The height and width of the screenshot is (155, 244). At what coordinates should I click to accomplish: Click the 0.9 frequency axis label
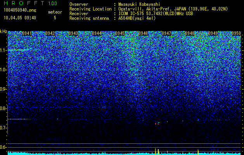3,89
